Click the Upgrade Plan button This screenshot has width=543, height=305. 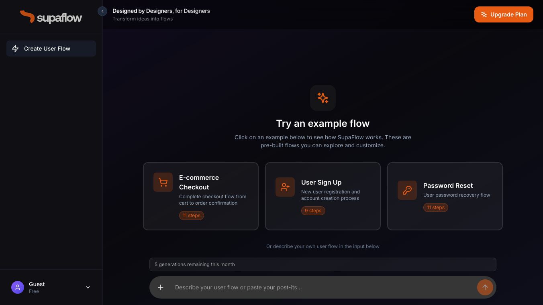[x=504, y=14]
